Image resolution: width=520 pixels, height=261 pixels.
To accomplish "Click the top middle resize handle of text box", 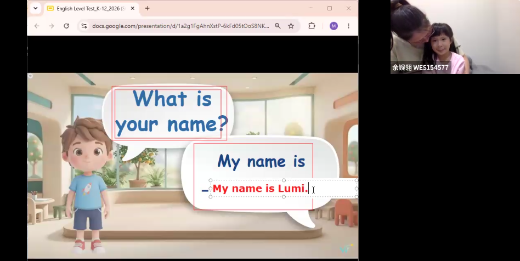I will tap(284, 180).
